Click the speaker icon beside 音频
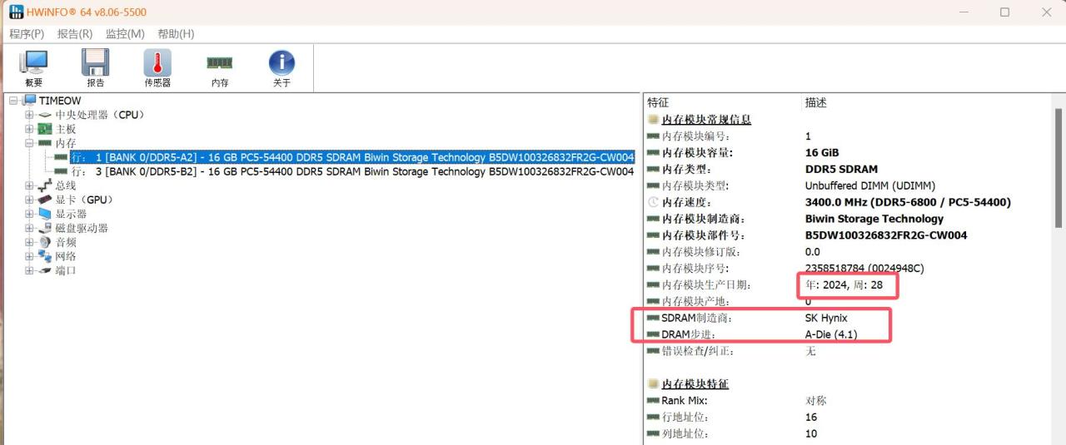Viewport: 1066px width, 445px height. pyautogui.click(x=45, y=242)
